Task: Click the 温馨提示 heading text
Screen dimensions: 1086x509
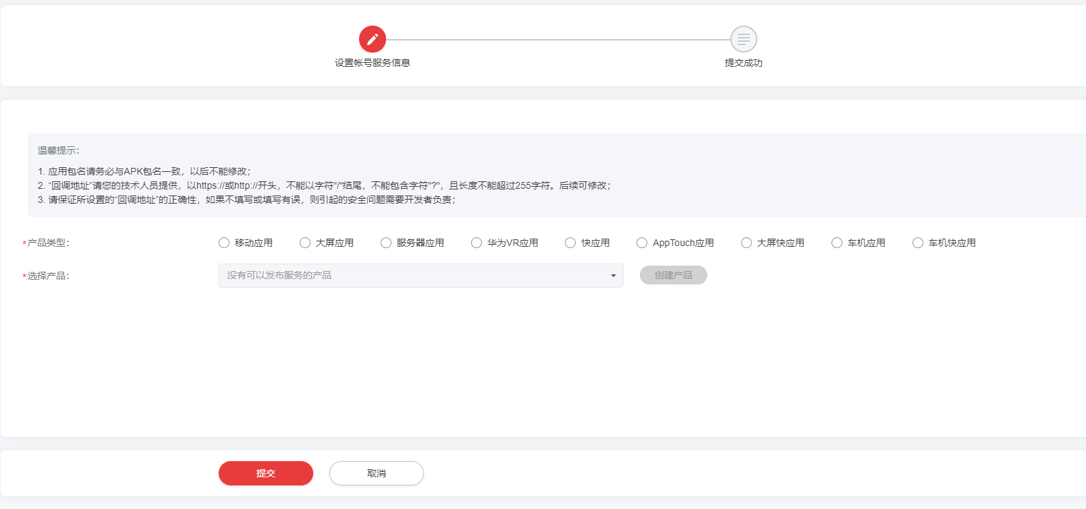Action: 59,150
